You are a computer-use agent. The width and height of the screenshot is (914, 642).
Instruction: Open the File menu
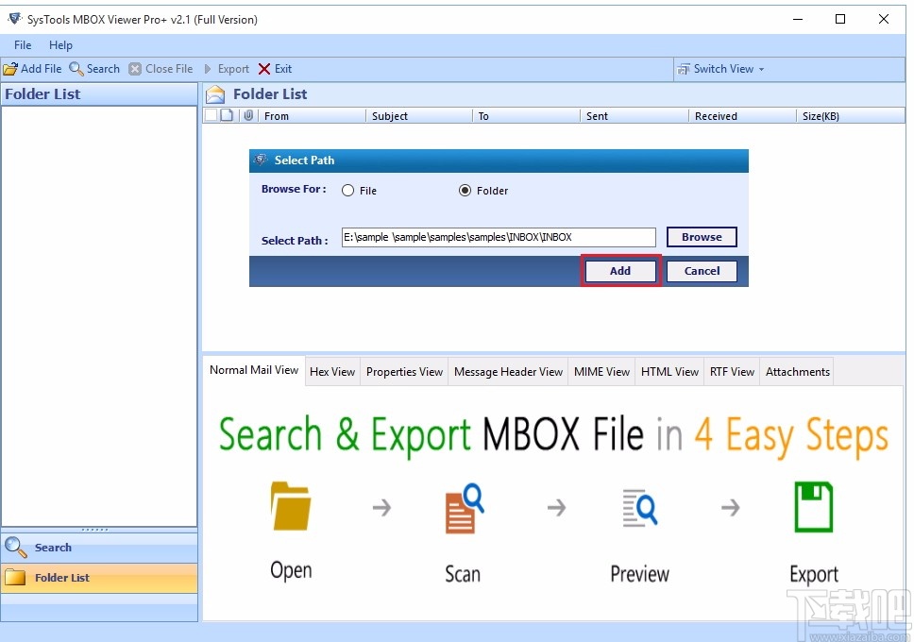point(22,44)
